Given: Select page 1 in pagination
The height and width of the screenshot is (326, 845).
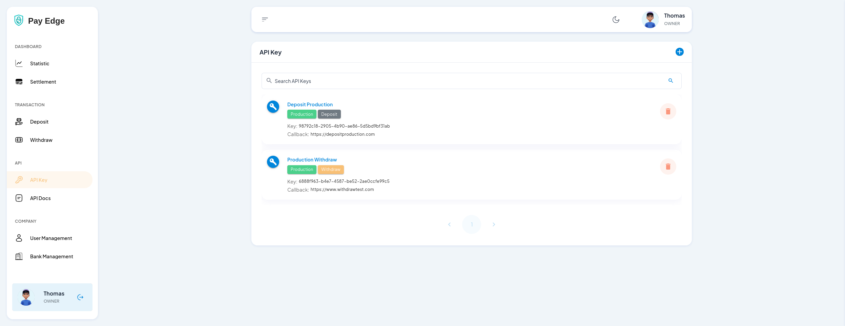Looking at the screenshot, I should point(471,224).
